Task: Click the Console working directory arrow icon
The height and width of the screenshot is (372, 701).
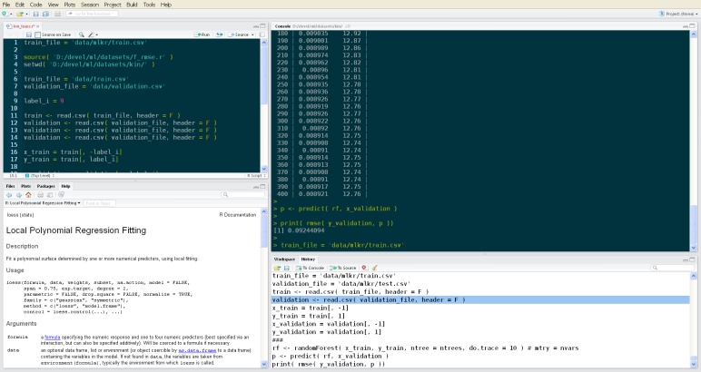Action: [x=348, y=26]
